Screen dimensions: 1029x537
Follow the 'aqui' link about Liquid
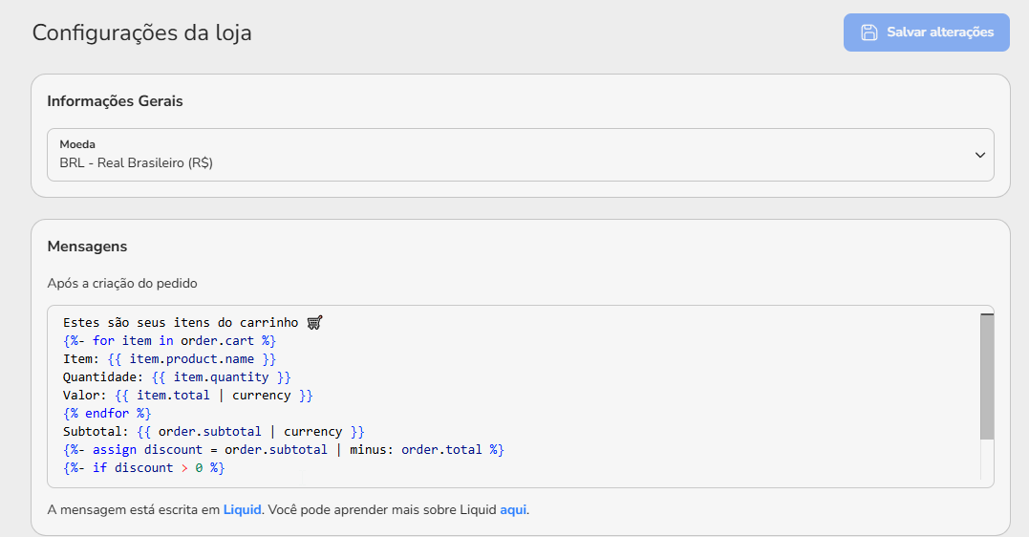[x=513, y=509]
